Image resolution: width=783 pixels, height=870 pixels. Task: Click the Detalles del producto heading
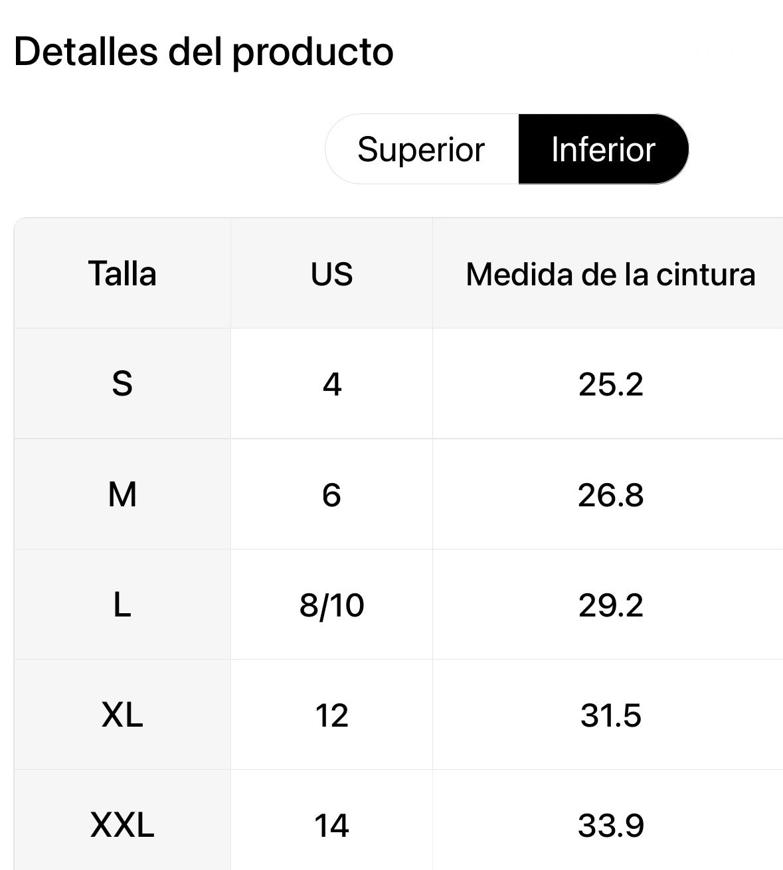tap(203, 52)
